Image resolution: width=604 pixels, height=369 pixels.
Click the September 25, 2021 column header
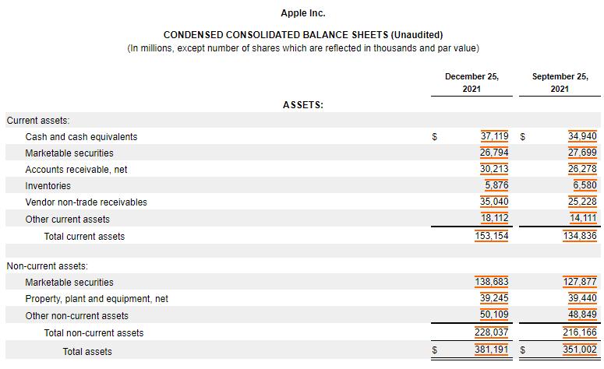(x=560, y=83)
